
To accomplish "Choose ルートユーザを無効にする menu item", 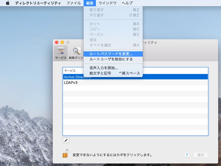I will (x=113, y=59).
